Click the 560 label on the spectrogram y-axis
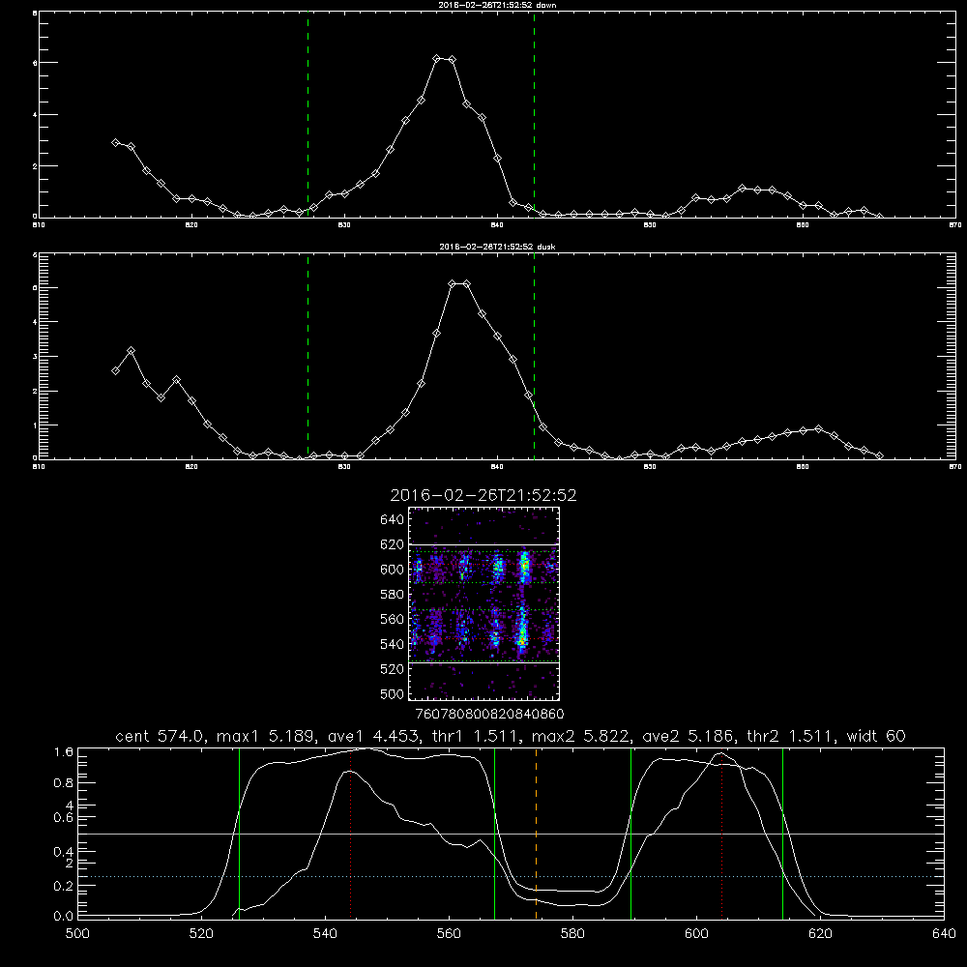Image resolution: width=967 pixels, height=967 pixels. pos(392,619)
